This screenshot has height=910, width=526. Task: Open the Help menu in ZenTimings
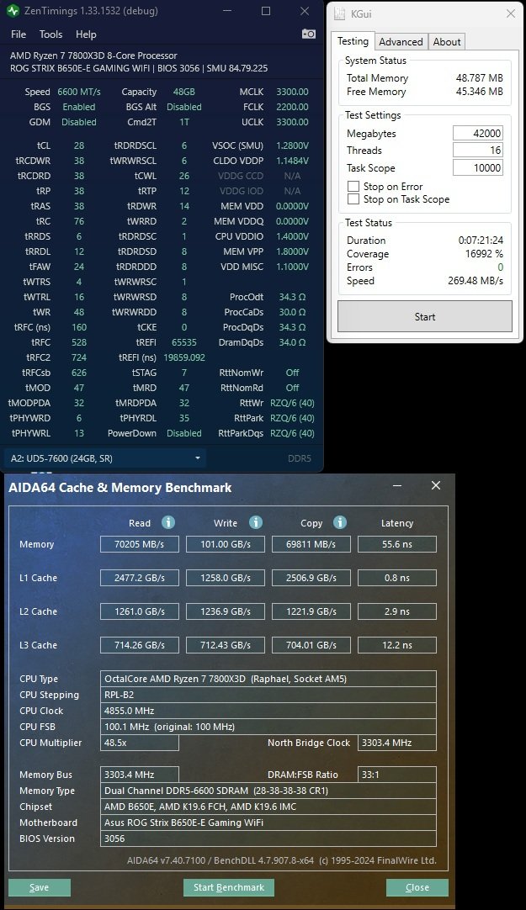(86, 34)
